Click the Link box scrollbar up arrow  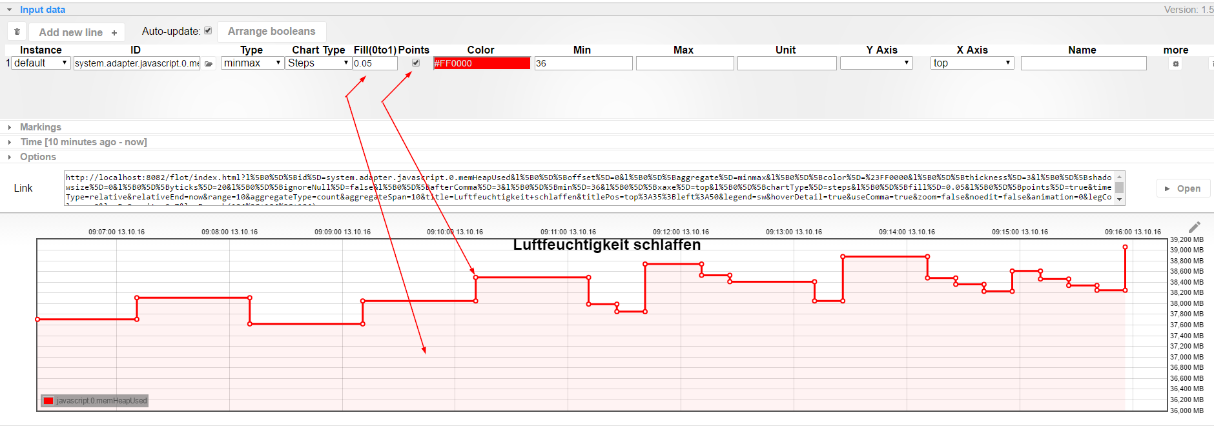[x=1120, y=176]
